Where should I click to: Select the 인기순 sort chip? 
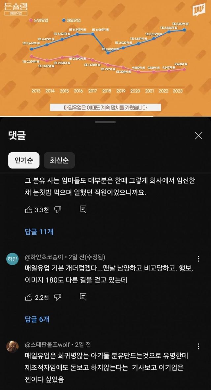[24, 161]
